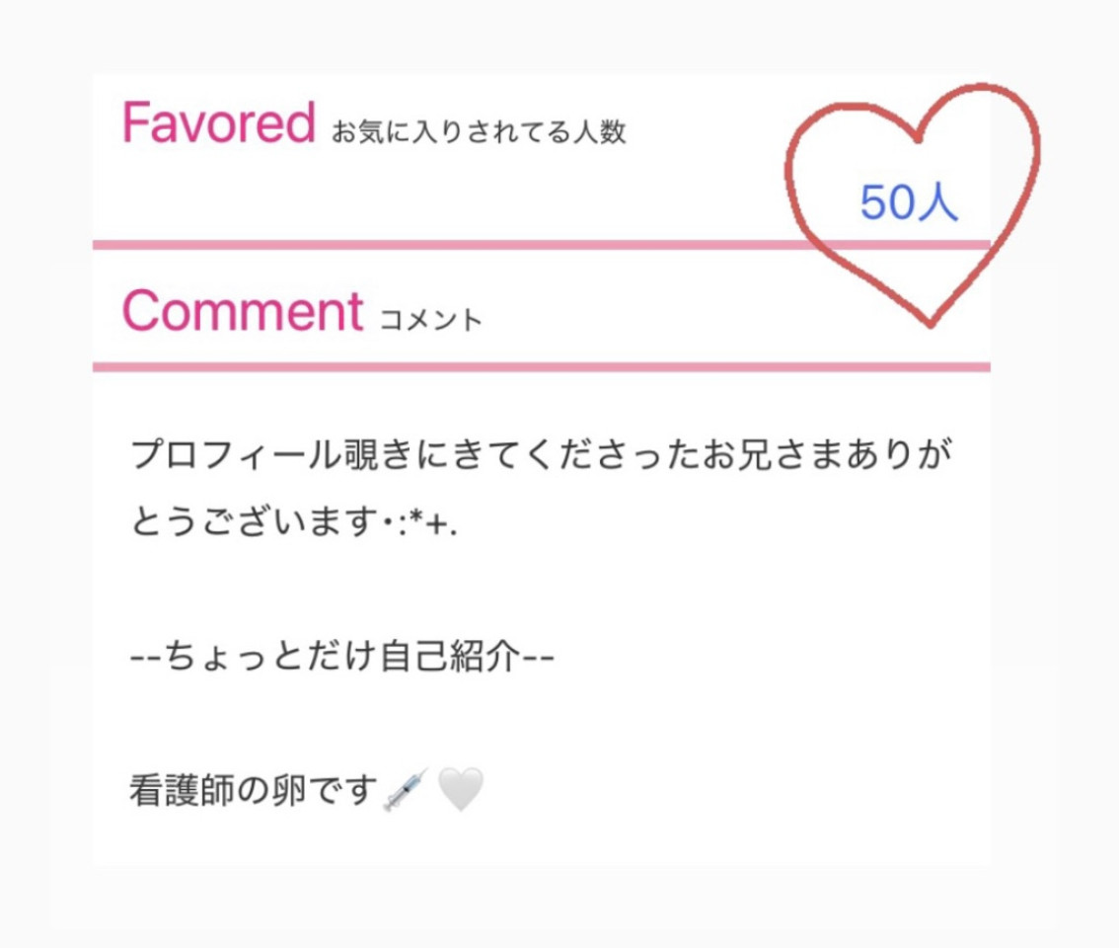
Task: Click the pink Favored heading
Action: click(218, 122)
